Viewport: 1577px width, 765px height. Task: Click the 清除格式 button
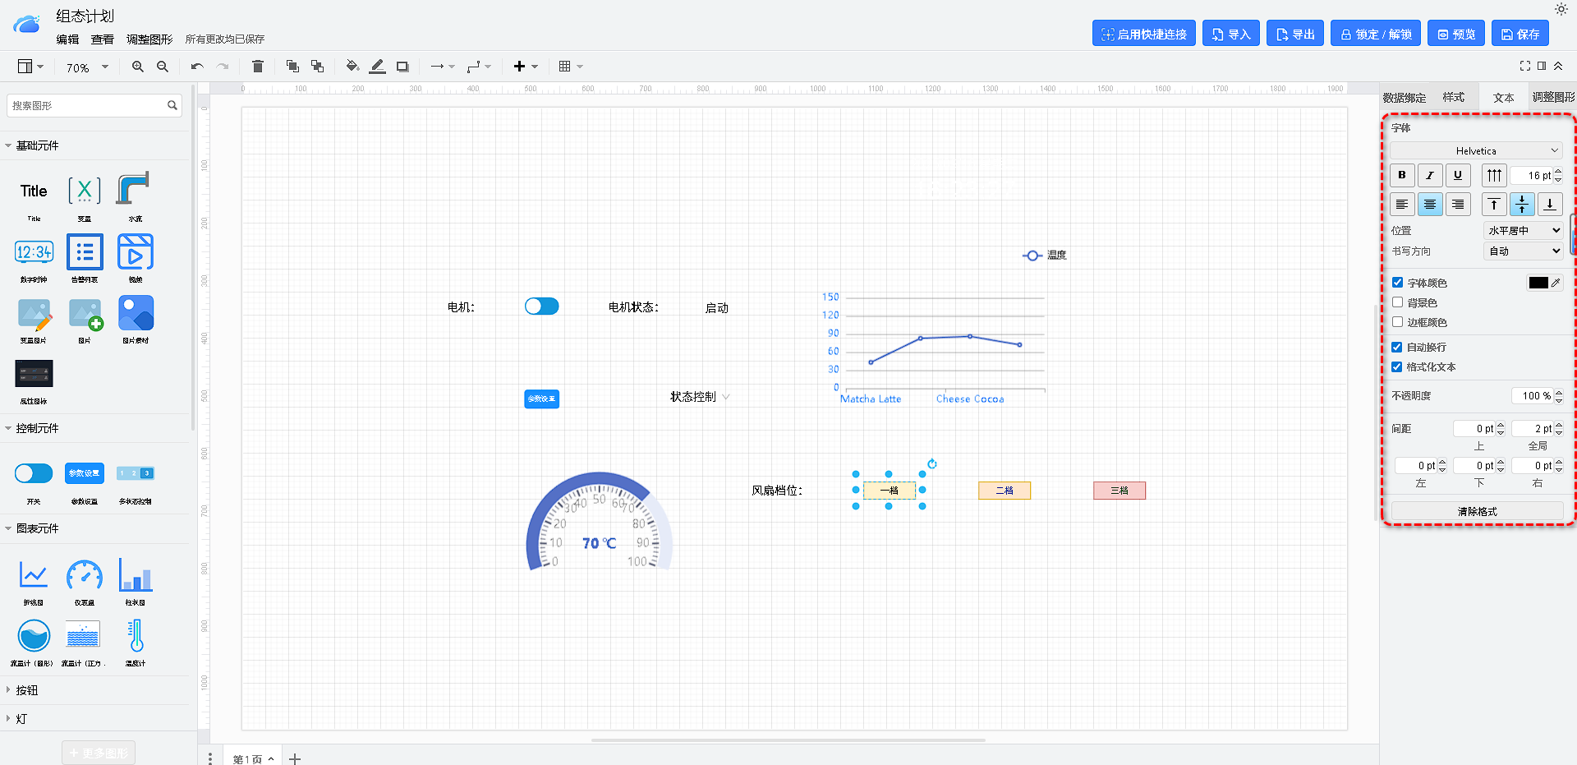tap(1477, 511)
